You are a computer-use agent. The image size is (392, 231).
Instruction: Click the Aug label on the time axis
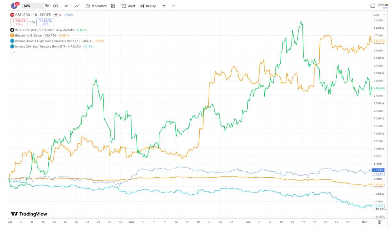click(132, 222)
